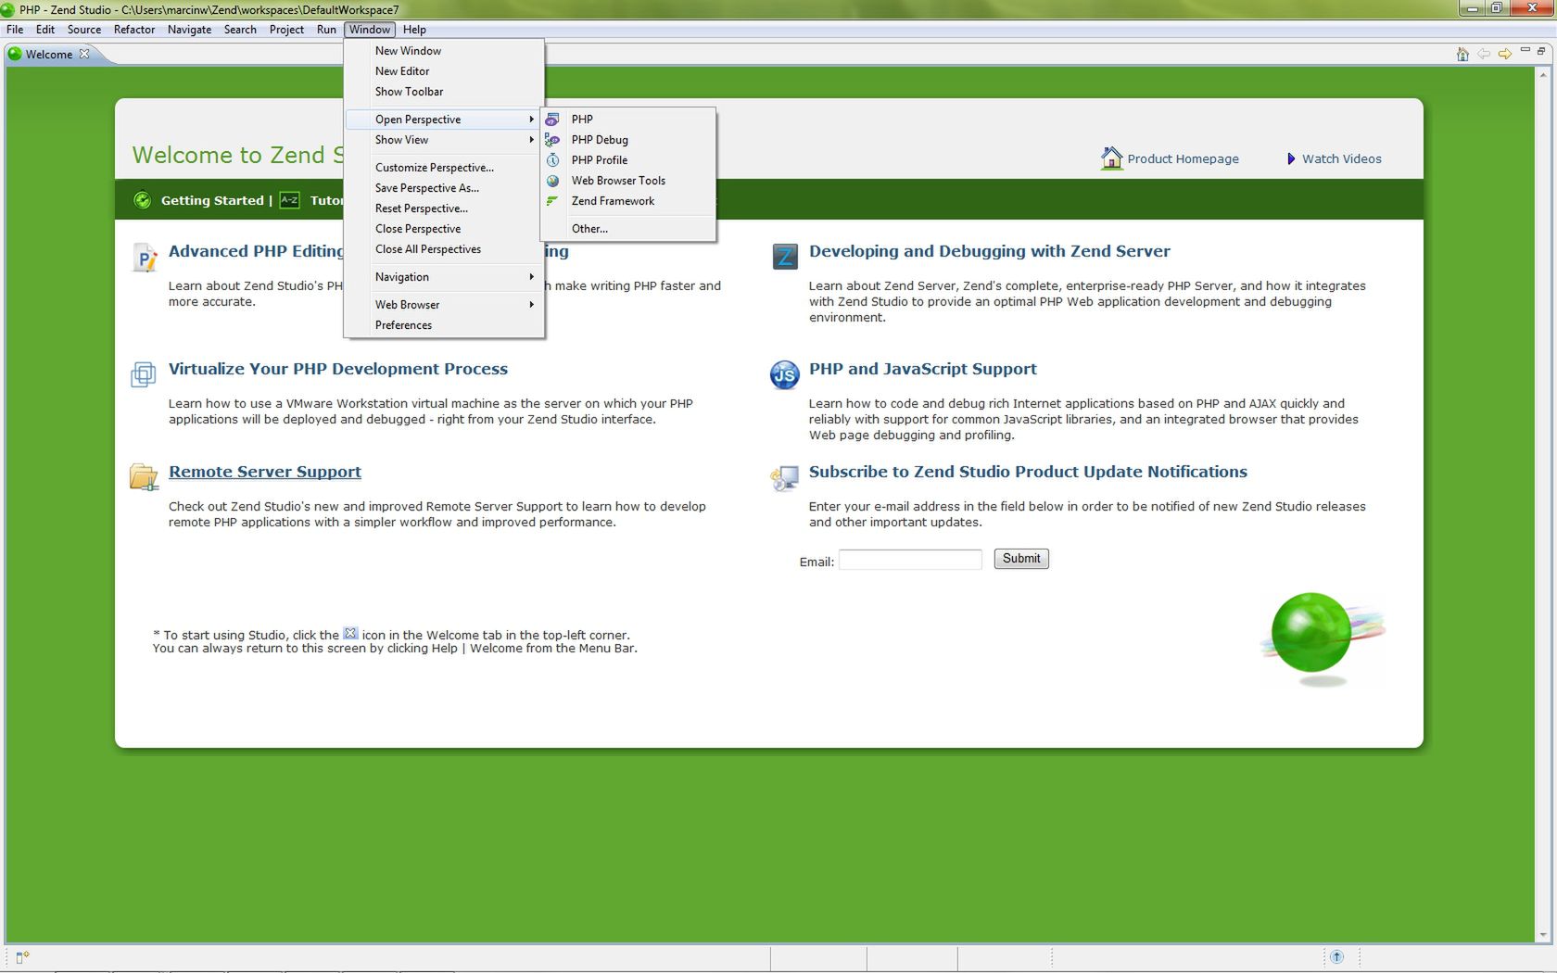1557x973 pixels.
Task: Click the Zend Server blue Z icon
Action: [x=785, y=257]
